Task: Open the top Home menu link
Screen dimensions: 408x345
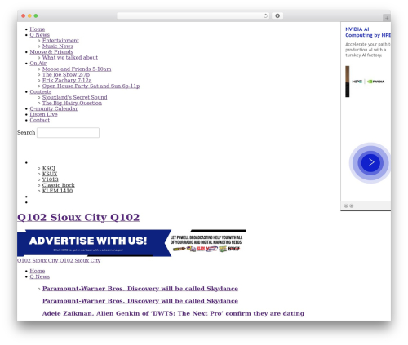Action: pyautogui.click(x=38, y=29)
